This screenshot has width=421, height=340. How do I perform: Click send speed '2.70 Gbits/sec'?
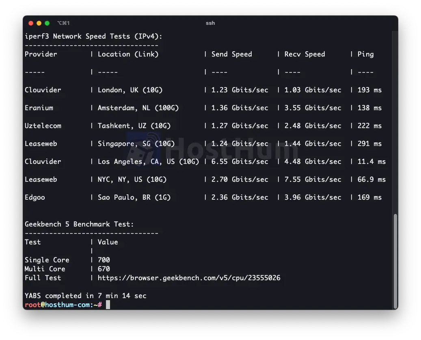tap(240, 179)
